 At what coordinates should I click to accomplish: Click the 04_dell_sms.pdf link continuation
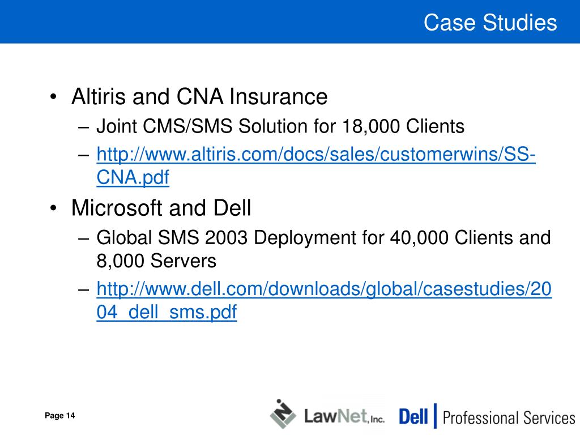pyautogui.click(x=167, y=312)
